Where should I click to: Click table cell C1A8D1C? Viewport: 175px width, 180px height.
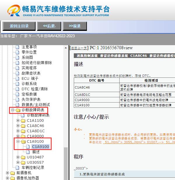97,95
